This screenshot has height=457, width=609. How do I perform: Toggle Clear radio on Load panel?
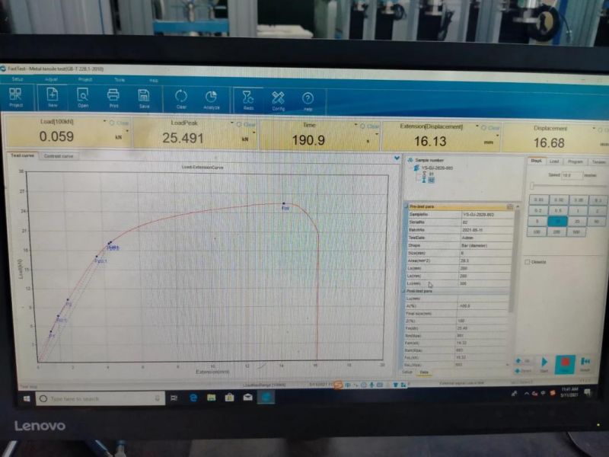[x=112, y=123]
